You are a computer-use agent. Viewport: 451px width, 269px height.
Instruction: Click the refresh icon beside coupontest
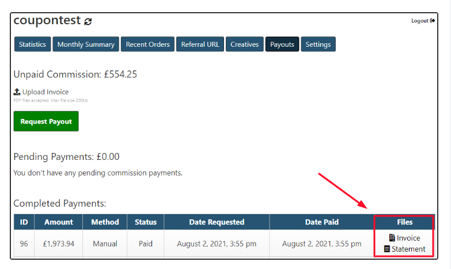pos(88,21)
